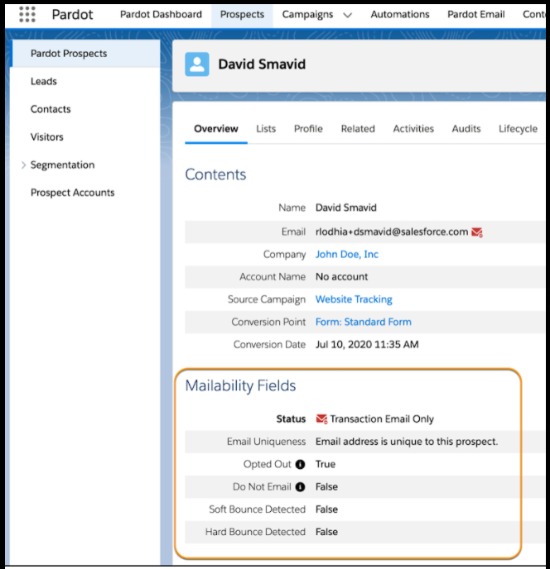Select Leads in the sidebar
550x569 pixels.
tap(44, 82)
